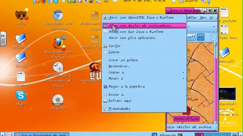243x136 pixels.
Task: Click the path bar forward arrow button
Action: (213, 37)
